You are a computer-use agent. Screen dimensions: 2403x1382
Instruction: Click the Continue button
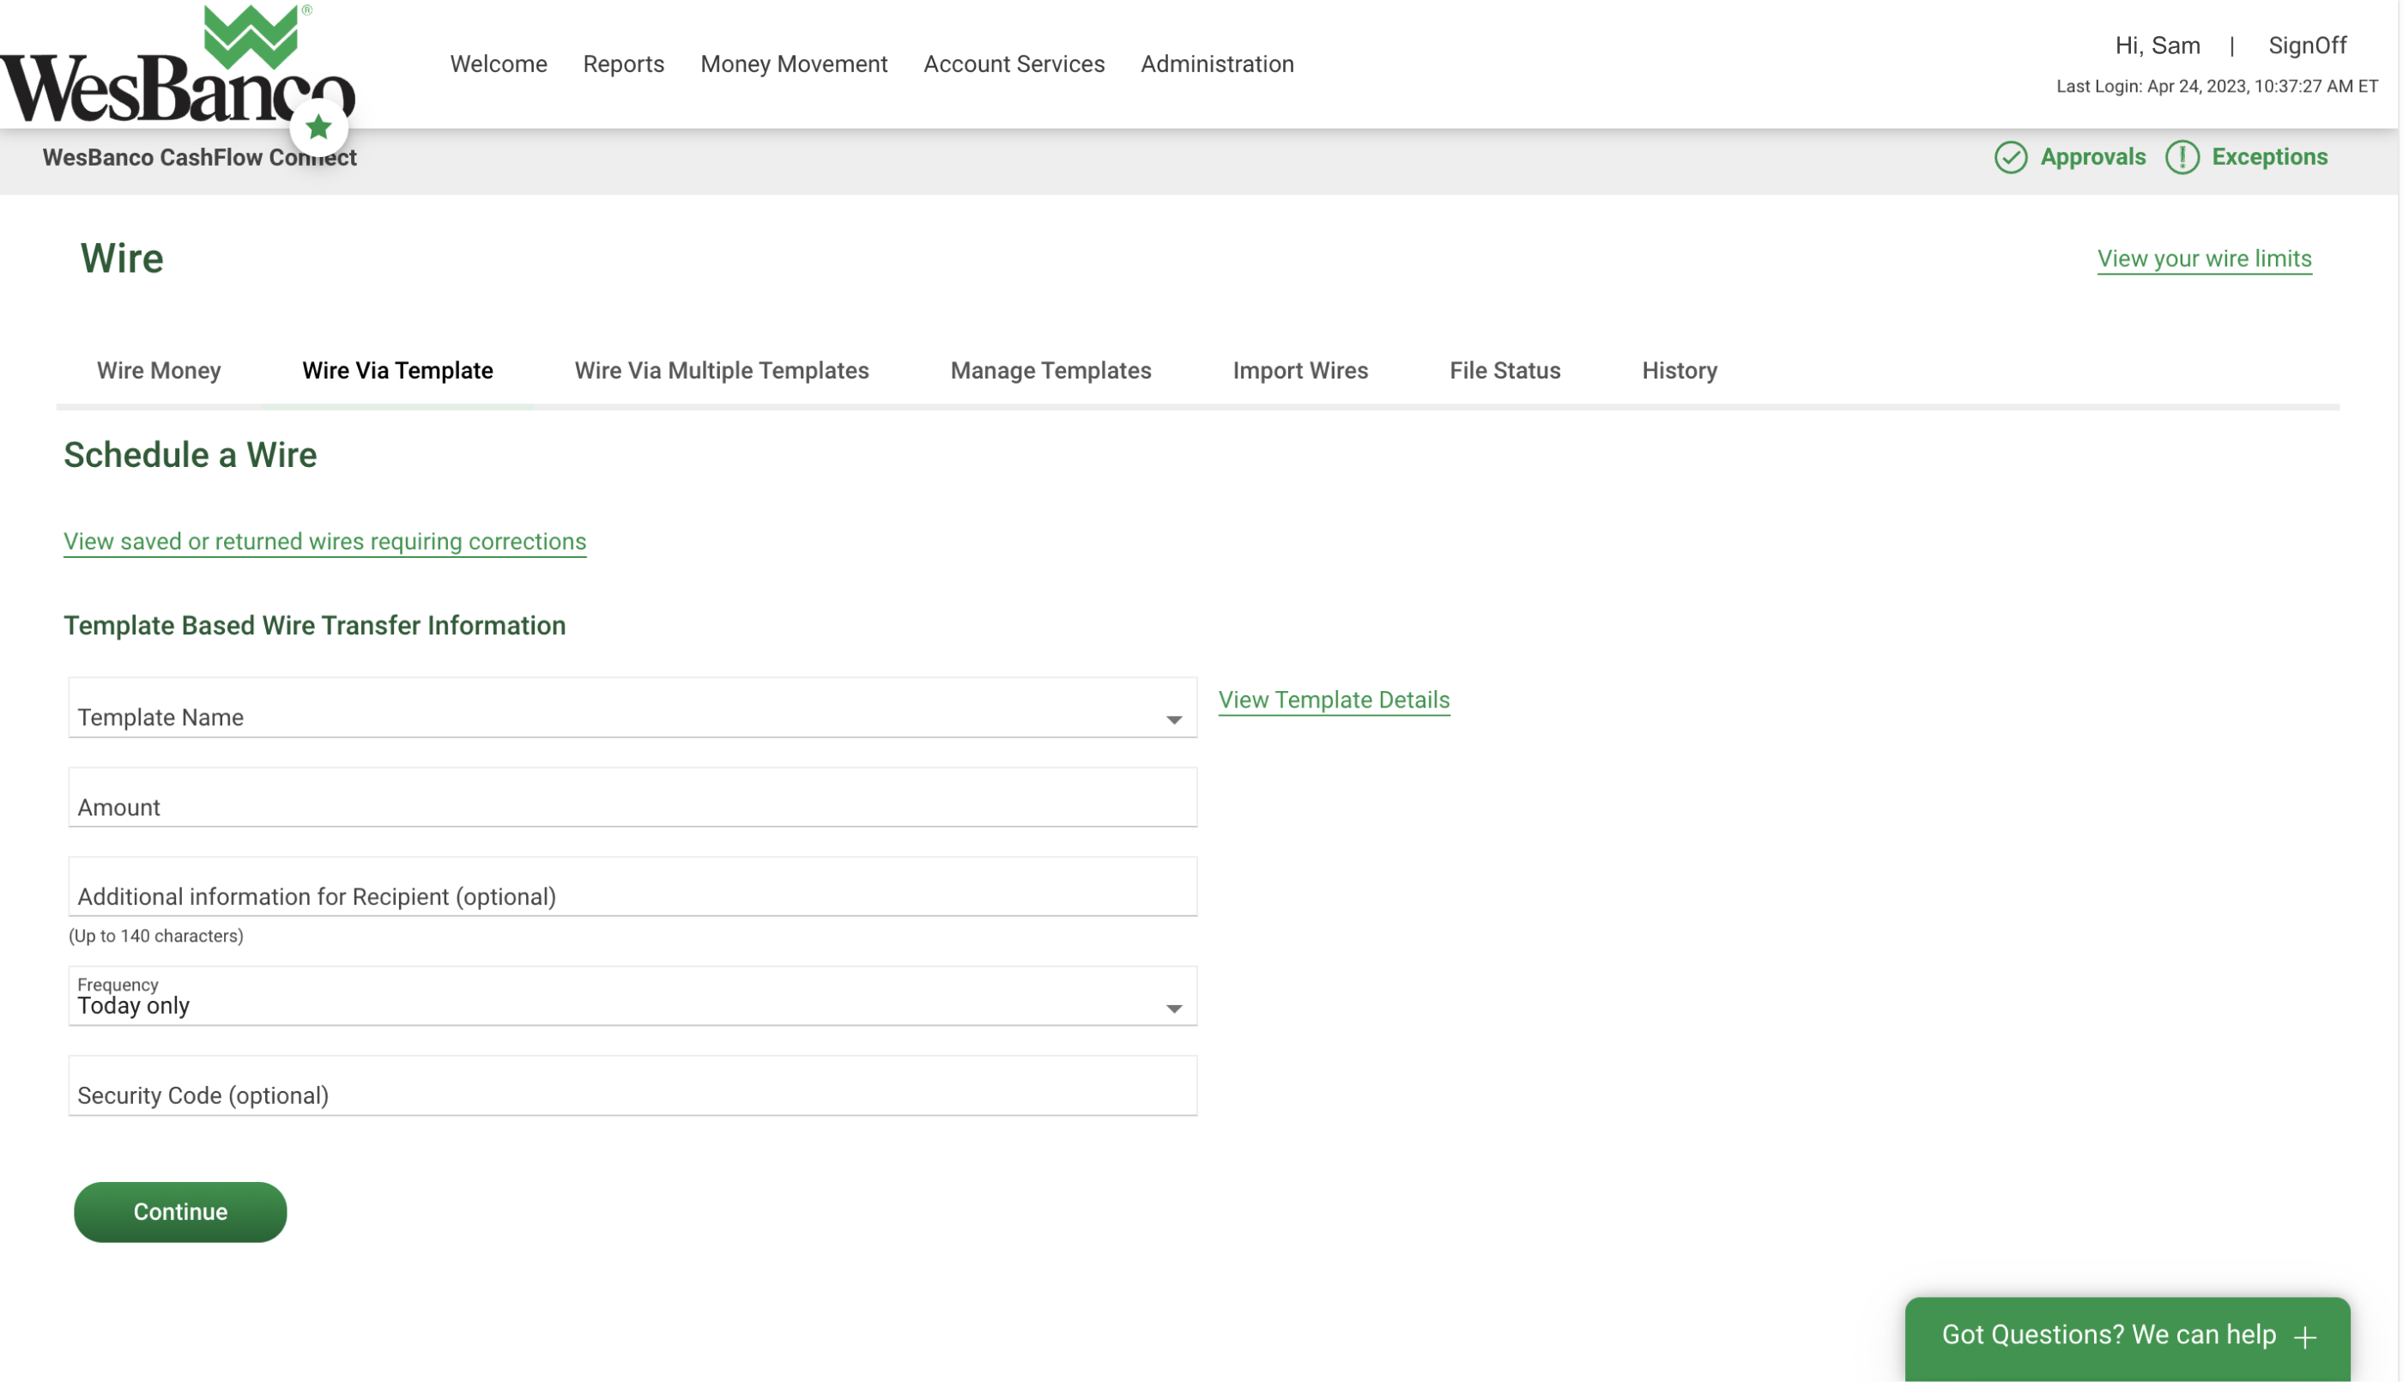tap(180, 1211)
